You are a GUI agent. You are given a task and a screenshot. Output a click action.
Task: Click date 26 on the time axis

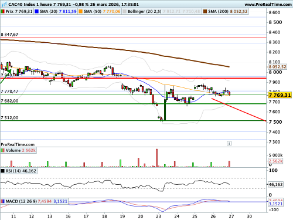pyautogui.click(x=213, y=216)
